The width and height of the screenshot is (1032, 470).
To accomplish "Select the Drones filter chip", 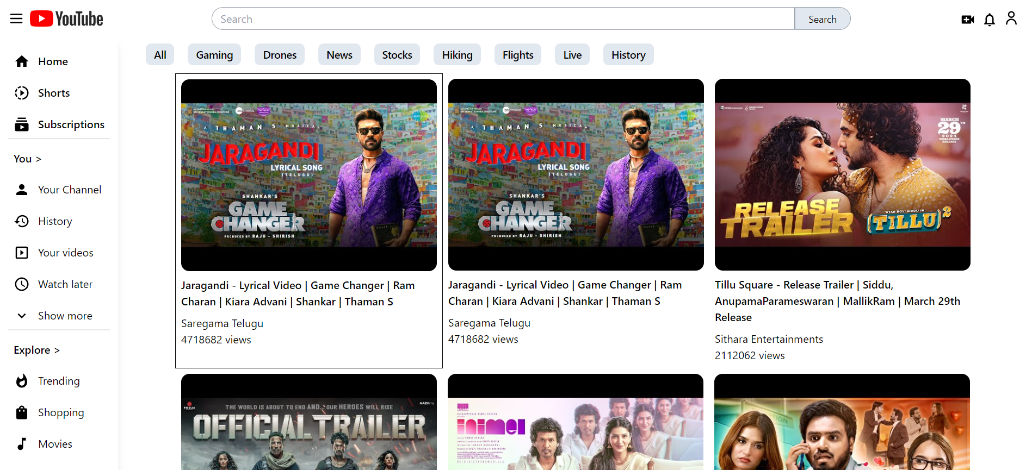I will 280,55.
